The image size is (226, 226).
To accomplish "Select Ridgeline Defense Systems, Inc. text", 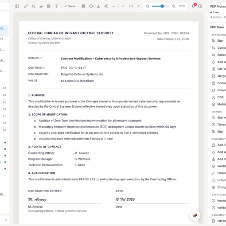I will [x=82, y=74].
